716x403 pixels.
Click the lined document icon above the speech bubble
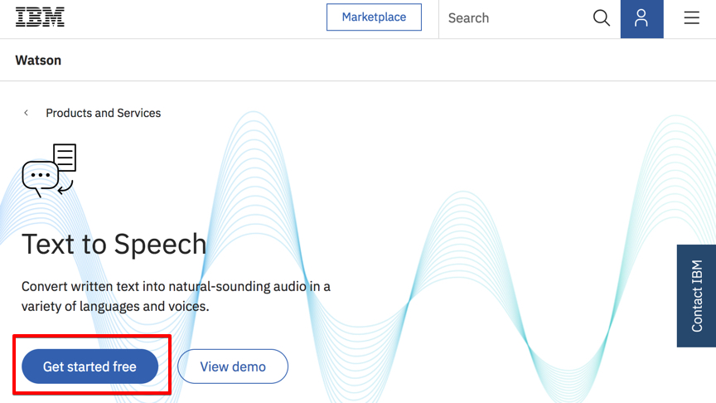(x=65, y=158)
